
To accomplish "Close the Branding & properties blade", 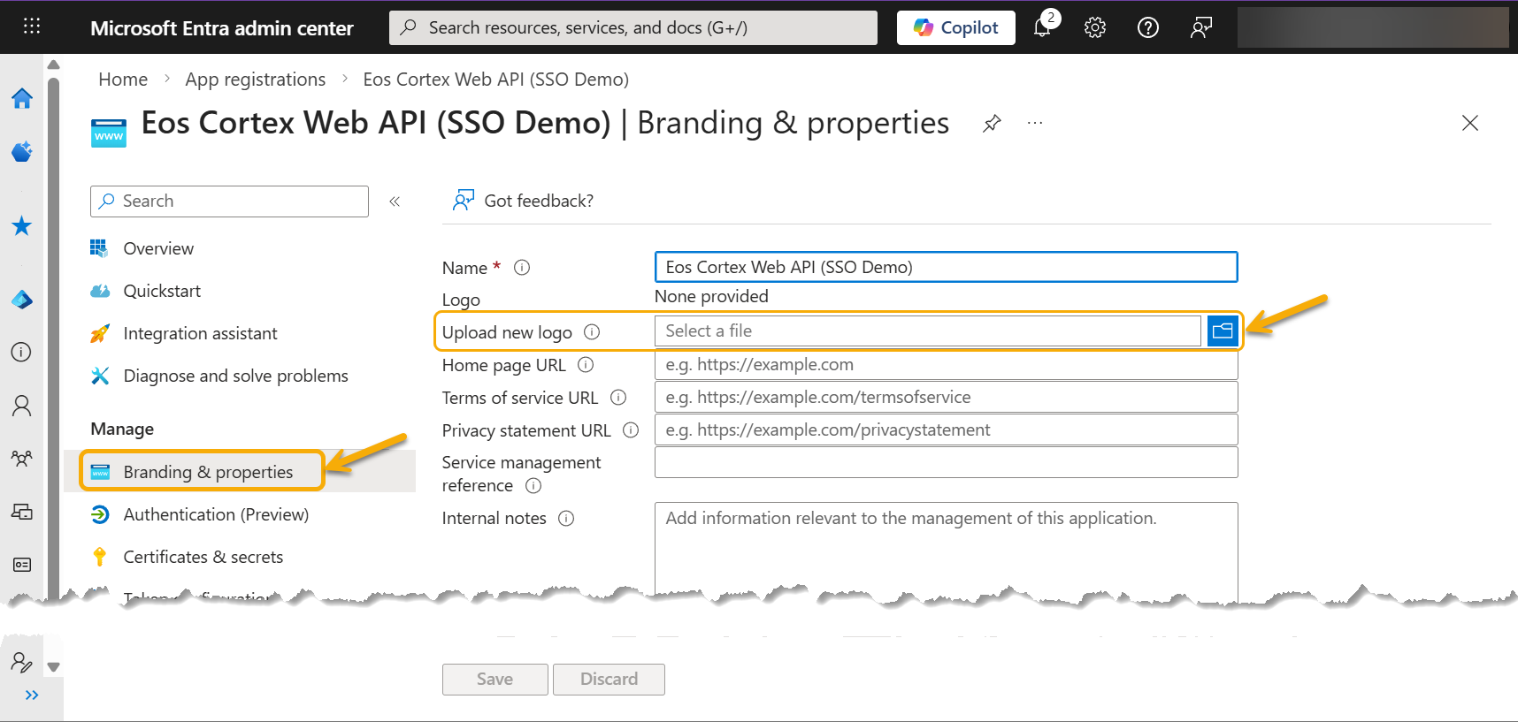I will pos(1470,124).
